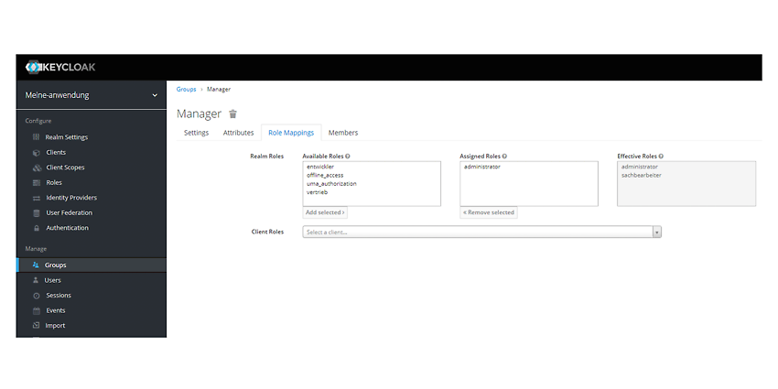Image resolution: width=778 pixels, height=389 pixels.
Task: Delete the Manager group via trash icon
Action: (232, 113)
